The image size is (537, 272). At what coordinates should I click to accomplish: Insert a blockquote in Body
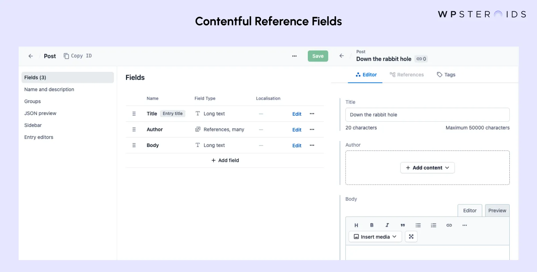click(x=403, y=225)
